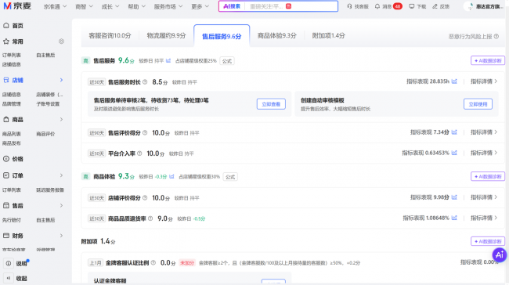Open settings gear next to 常用

61,41
